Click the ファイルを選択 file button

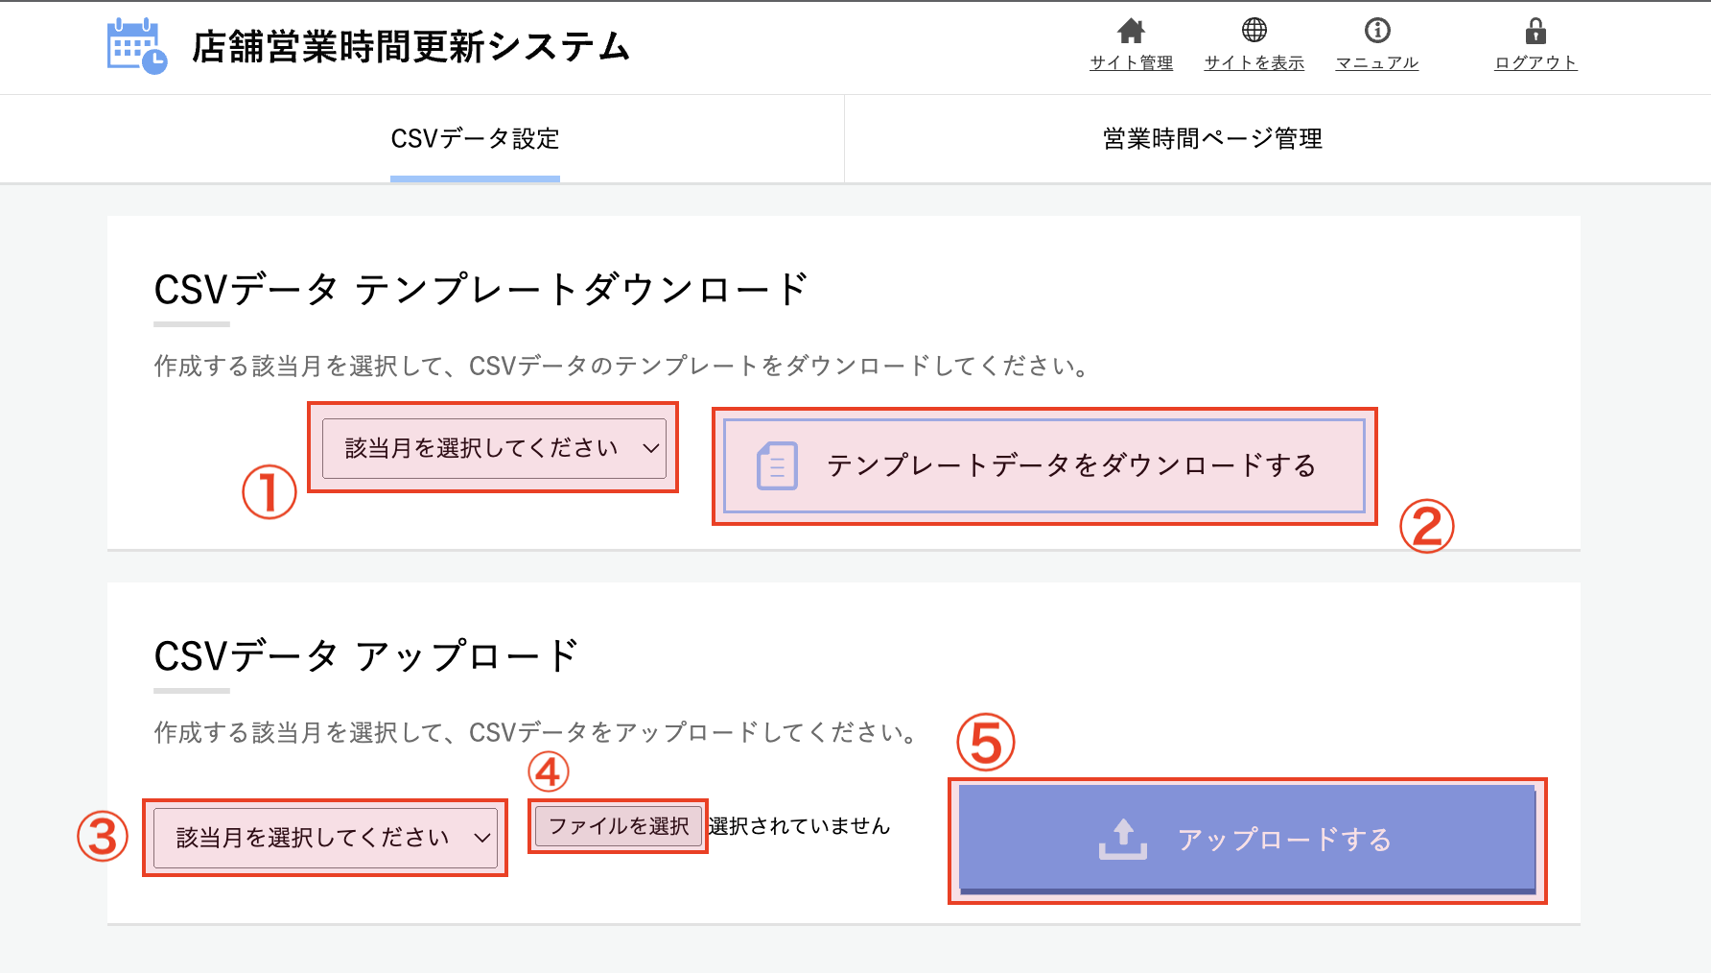coord(619,826)
